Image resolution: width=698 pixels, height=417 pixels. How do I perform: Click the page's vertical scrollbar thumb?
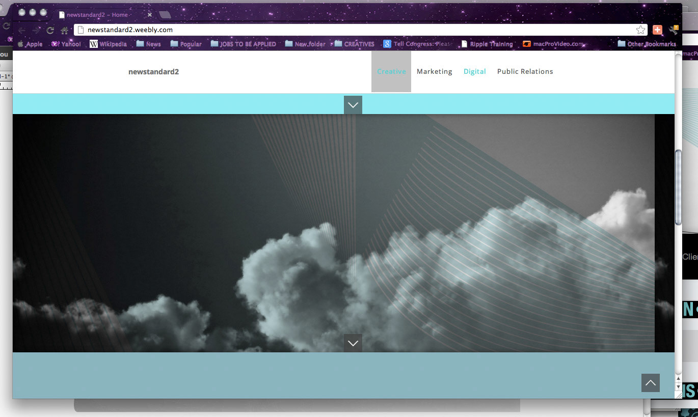click(x=678, y=187)
